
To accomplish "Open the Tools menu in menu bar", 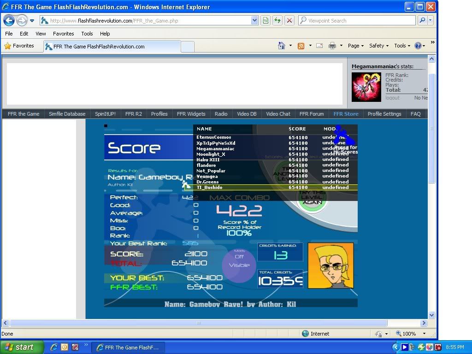I will pyautogui.click(x=87, y=34).
